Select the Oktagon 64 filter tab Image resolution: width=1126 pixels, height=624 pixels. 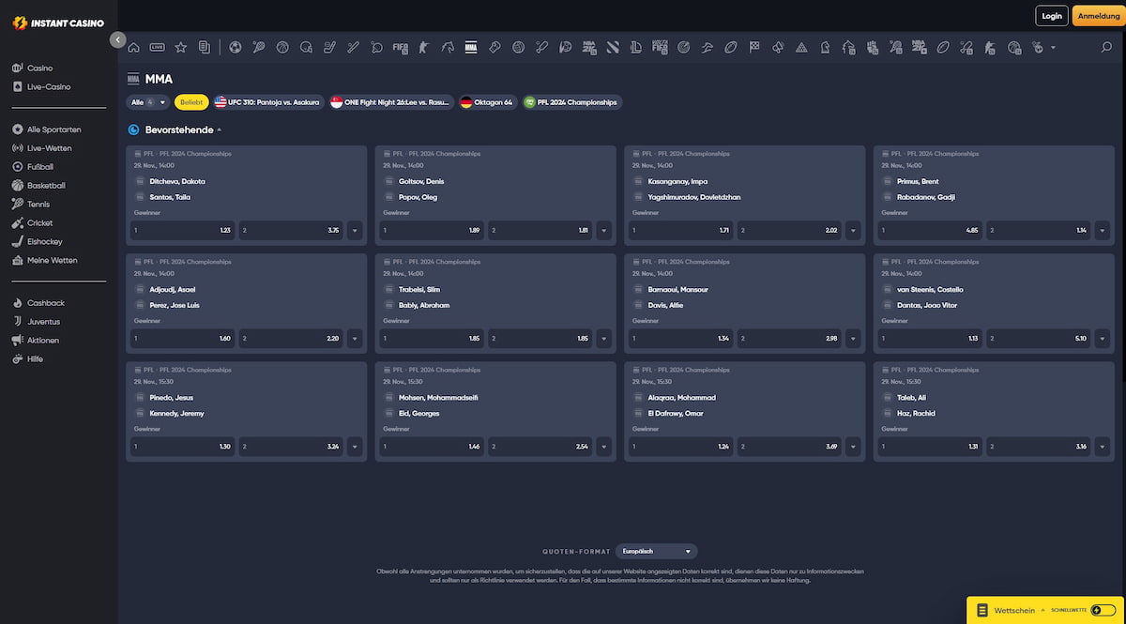488,102
